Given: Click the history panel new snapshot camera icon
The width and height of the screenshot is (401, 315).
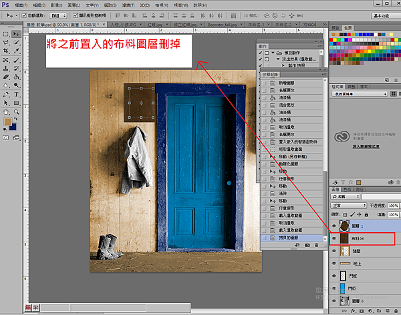Looking at the screenshot, I should (307, 245).
